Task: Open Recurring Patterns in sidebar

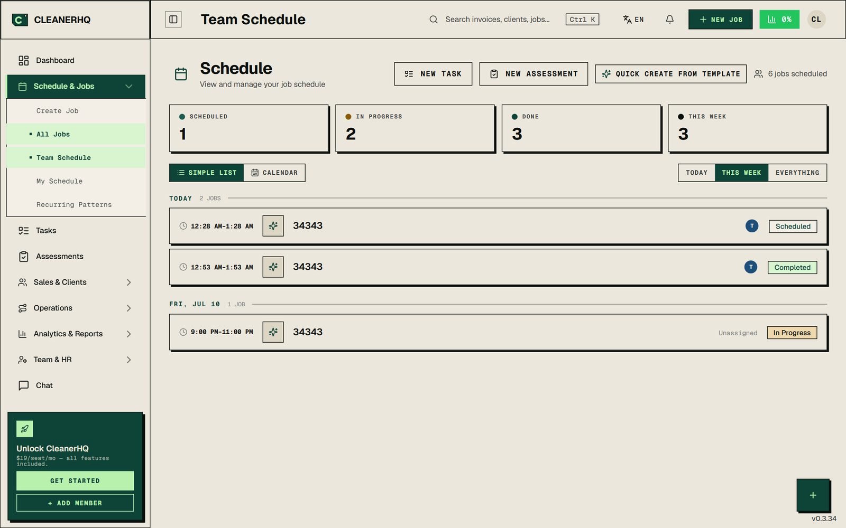Action: tap(76, 205)
